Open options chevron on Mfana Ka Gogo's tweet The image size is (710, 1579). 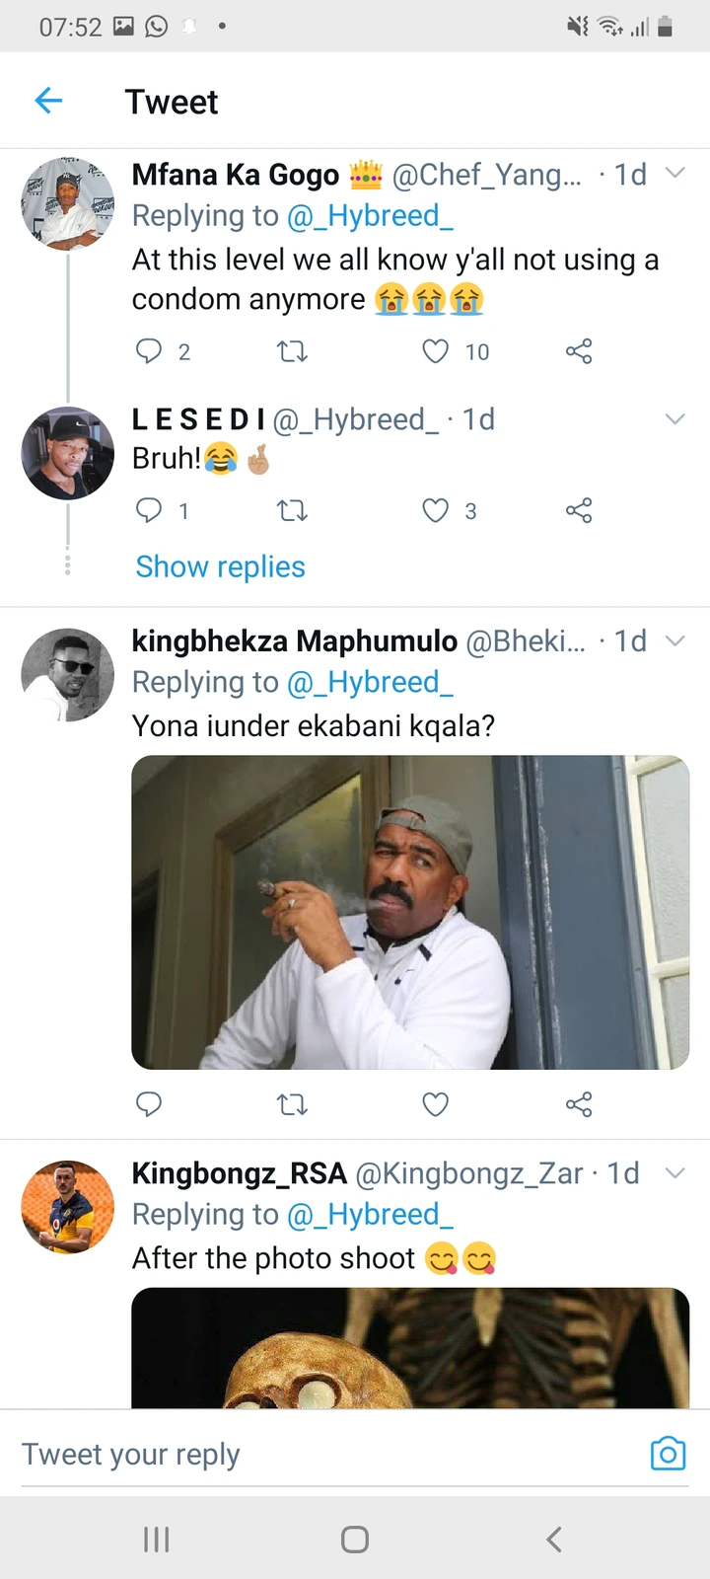[675, 174]
